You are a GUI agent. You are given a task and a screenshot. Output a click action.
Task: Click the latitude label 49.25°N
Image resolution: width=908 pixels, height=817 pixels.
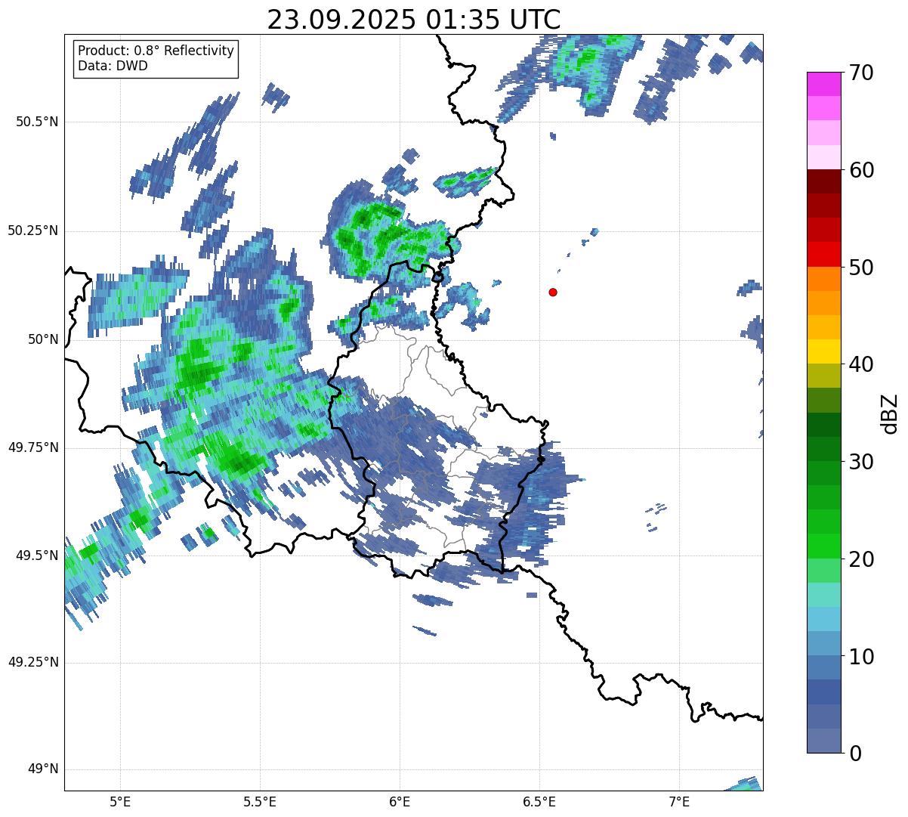(33, 663)
